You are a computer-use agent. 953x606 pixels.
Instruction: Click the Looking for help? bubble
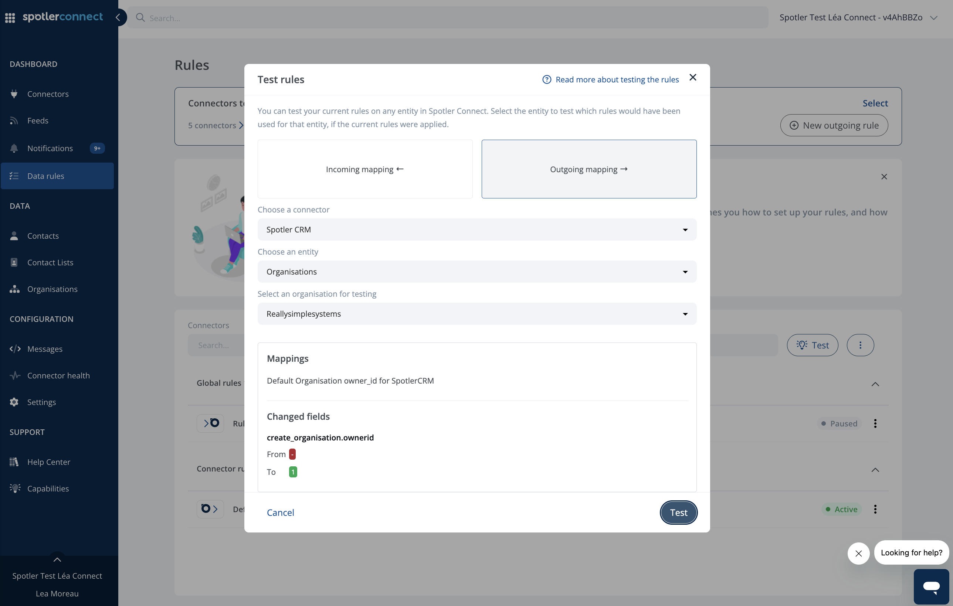[912, 552]
